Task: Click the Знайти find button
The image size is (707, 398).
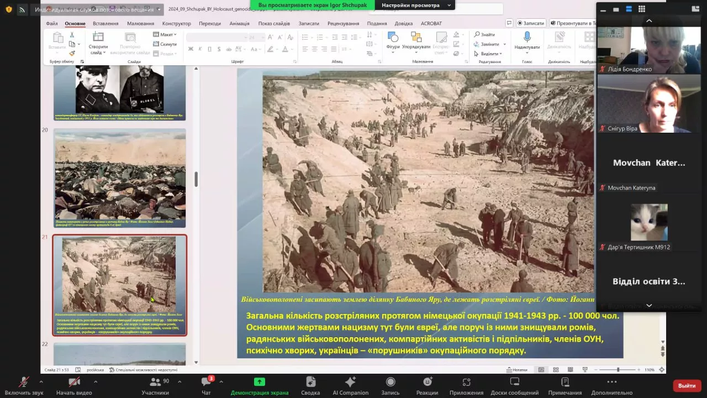Action: point(484,34)
